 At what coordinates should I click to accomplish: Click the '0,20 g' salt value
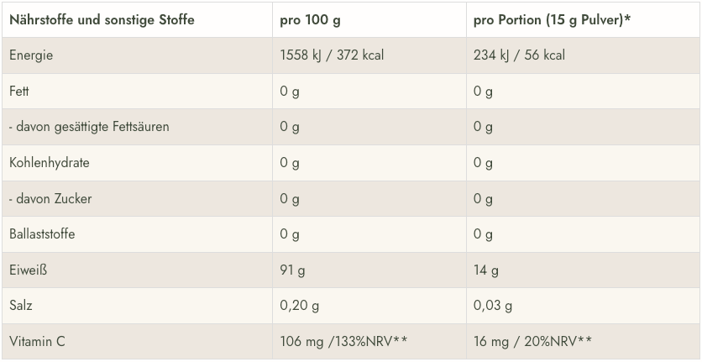299,305
